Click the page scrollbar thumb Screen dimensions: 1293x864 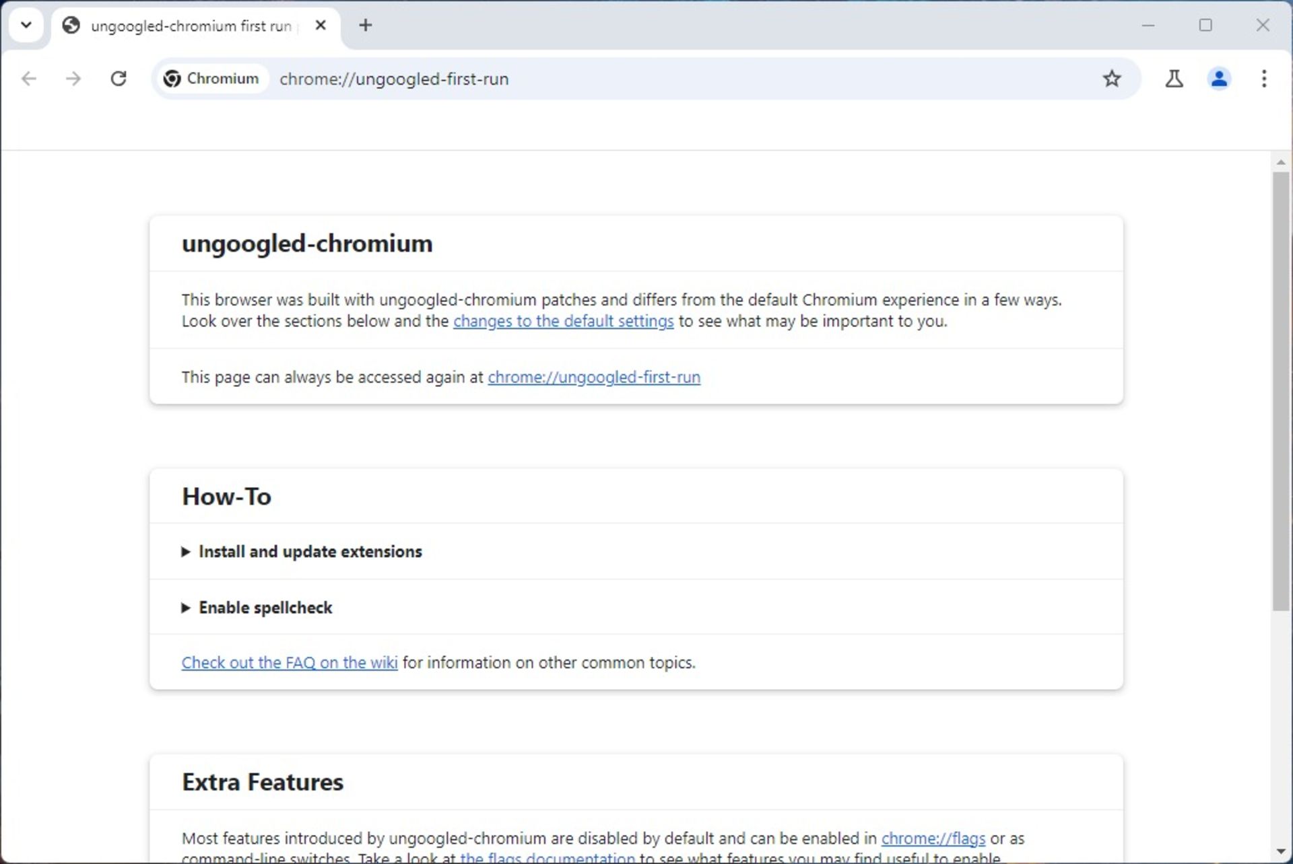coord(1281,392)
